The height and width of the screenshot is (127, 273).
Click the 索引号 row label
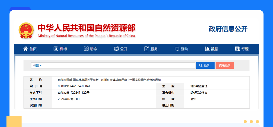point(36,86)
